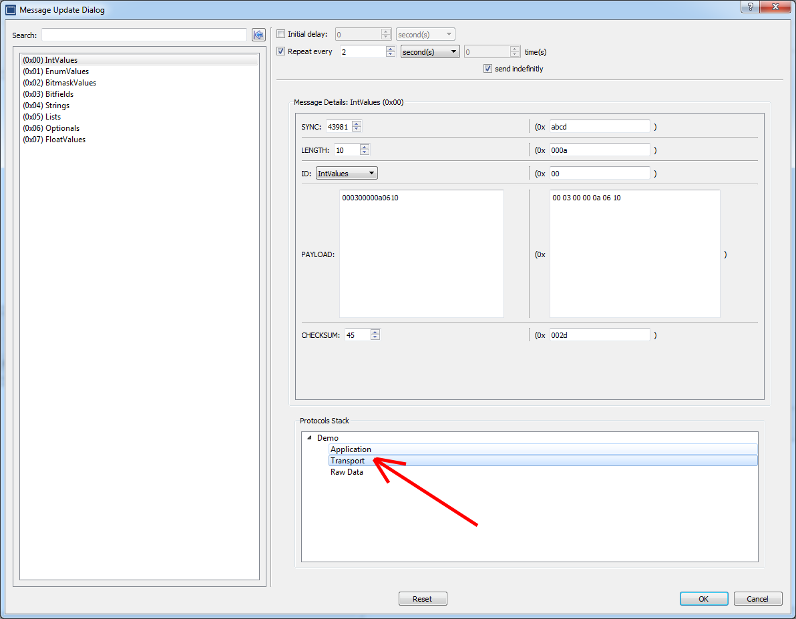Image resolution: width=796 pixels, height=619 pixels.
Task: Click the CHECKSUM value spinner arrows
Action: 375,335
